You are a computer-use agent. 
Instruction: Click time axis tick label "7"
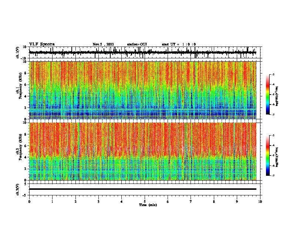coord(191,202)
